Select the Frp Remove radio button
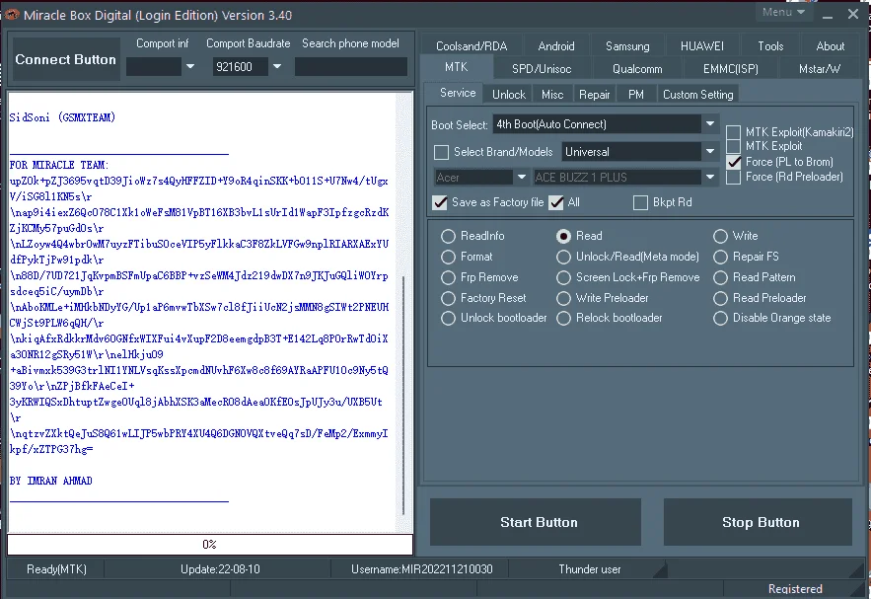Viewport: 871px width, 599px height. (448, 277)
